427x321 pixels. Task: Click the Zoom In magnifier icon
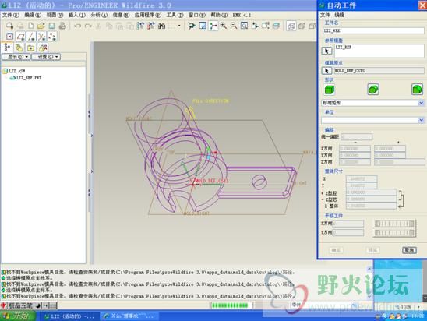224,26
